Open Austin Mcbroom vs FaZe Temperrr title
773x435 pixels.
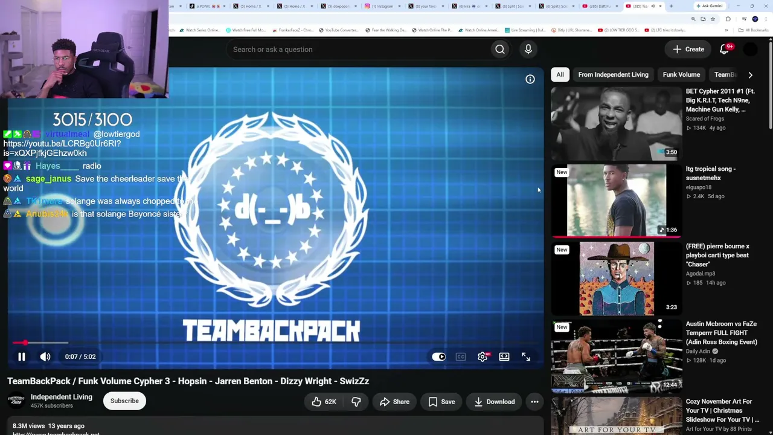(721, 333)
